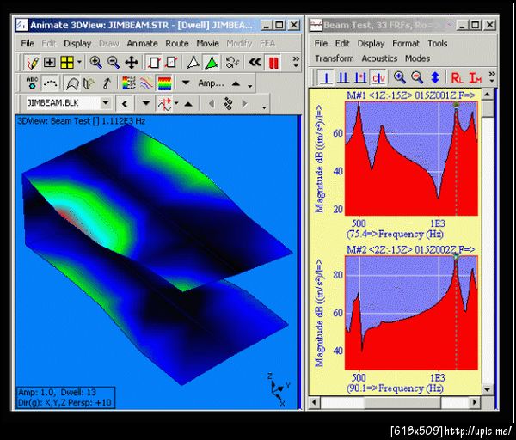Toggle the red arrow sine sweep icon
516x440 pixels.
tap(164, 104)
